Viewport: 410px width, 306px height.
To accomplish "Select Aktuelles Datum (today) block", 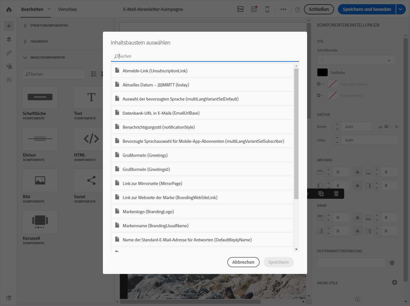I will pyautogui.click(x=202, y=85).
